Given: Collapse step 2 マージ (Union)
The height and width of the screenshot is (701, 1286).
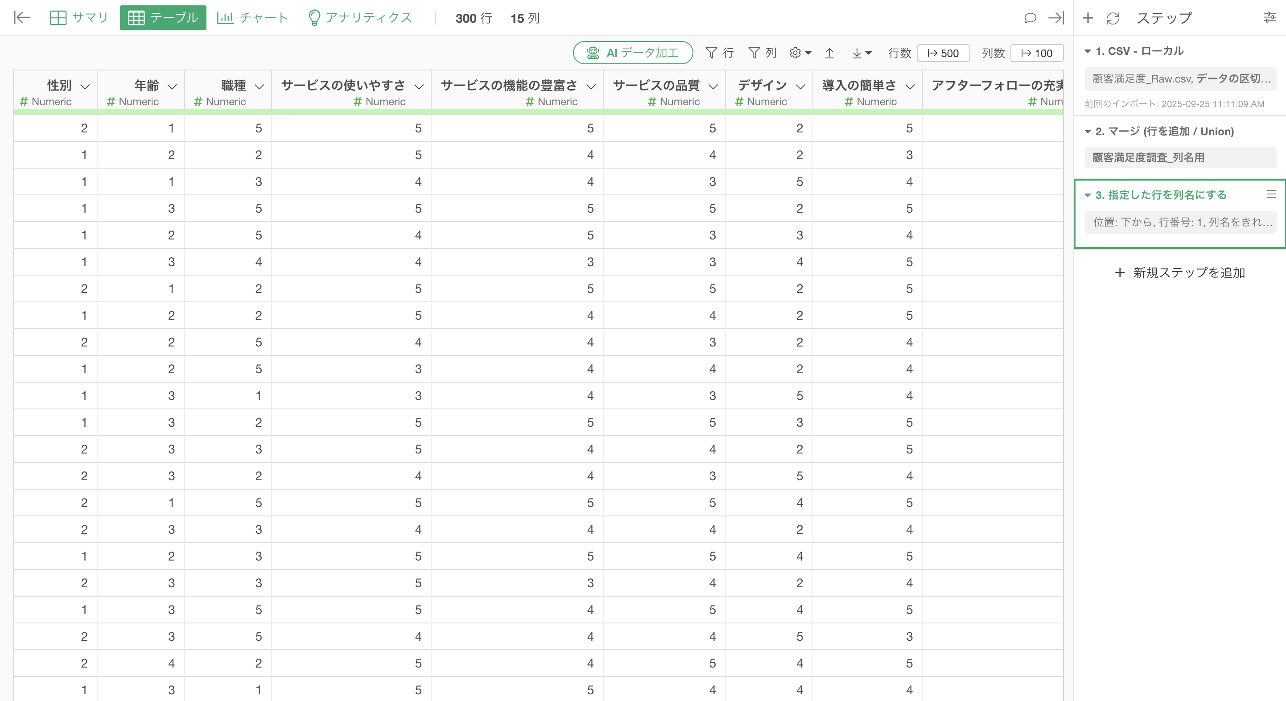Looking at the screenshot, I should (x=1088, y=132).
